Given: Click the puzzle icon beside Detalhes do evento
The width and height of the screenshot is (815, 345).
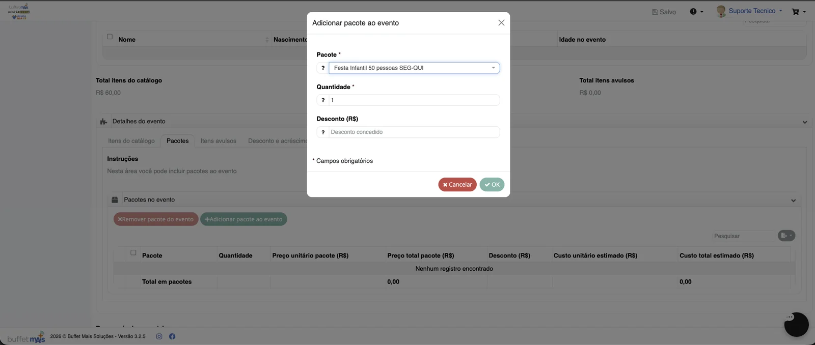Looking at the screenshot, I should click(103, 122).
